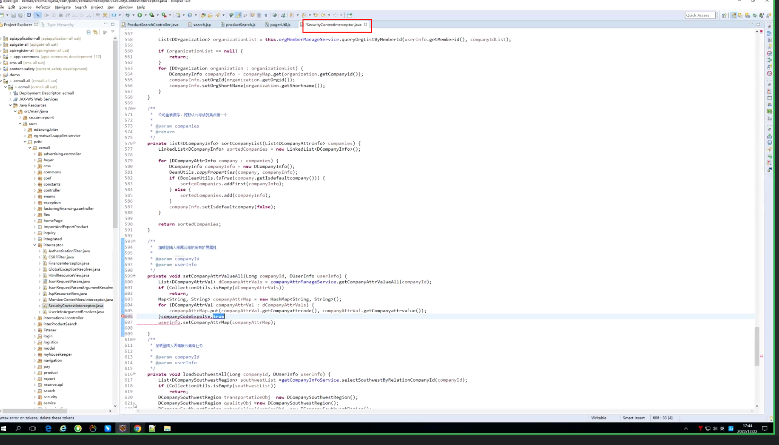779x445 pixels.
Task: Collapse the interceptor package node
Action: pos(35,245)
